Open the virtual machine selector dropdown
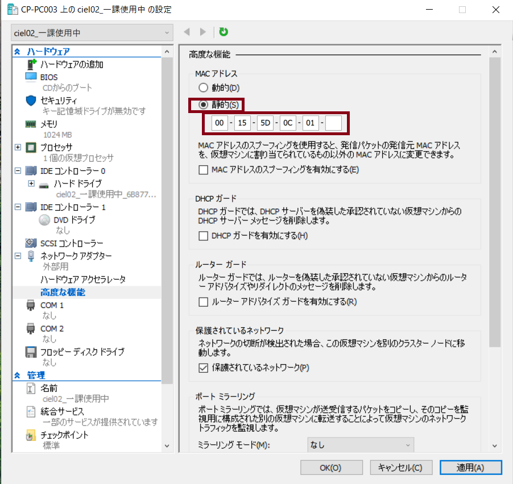Viewport: 513px width, 484px height. (92, 33)
